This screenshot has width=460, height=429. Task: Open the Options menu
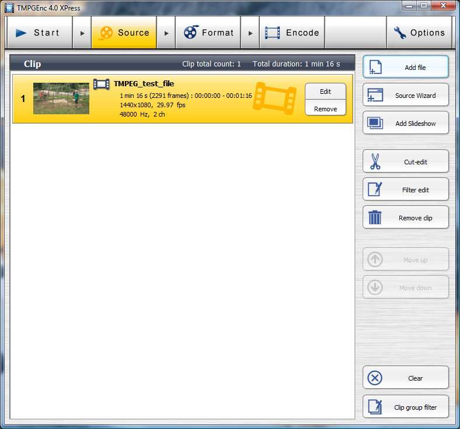coord(419,33)
